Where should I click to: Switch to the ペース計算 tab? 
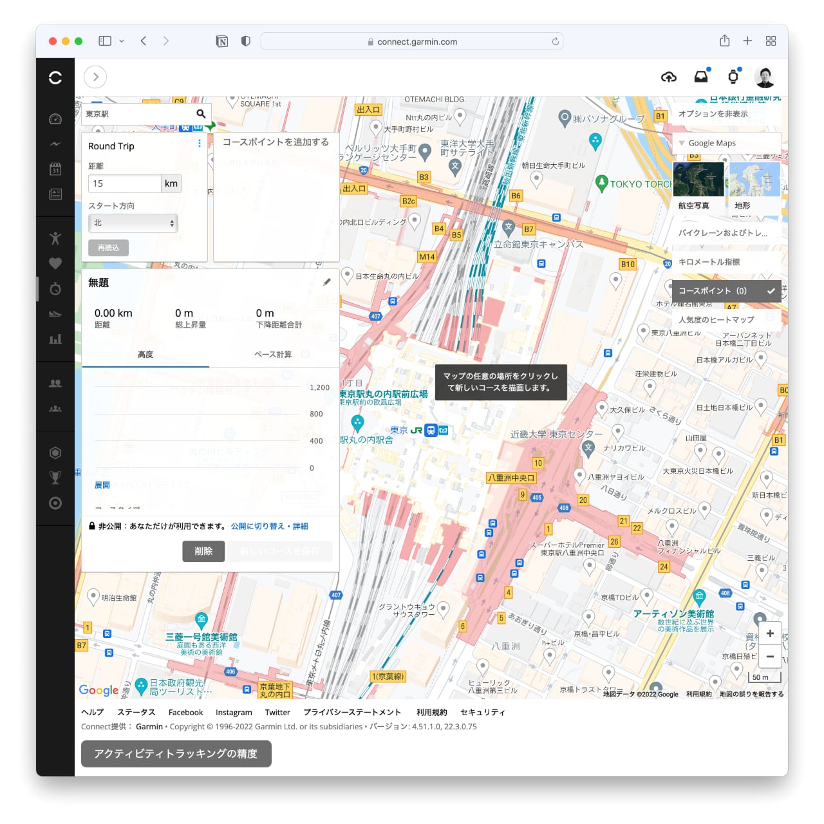coord(273,355)
